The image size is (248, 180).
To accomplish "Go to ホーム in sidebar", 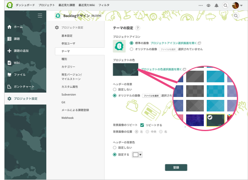I will click(25, 27).
